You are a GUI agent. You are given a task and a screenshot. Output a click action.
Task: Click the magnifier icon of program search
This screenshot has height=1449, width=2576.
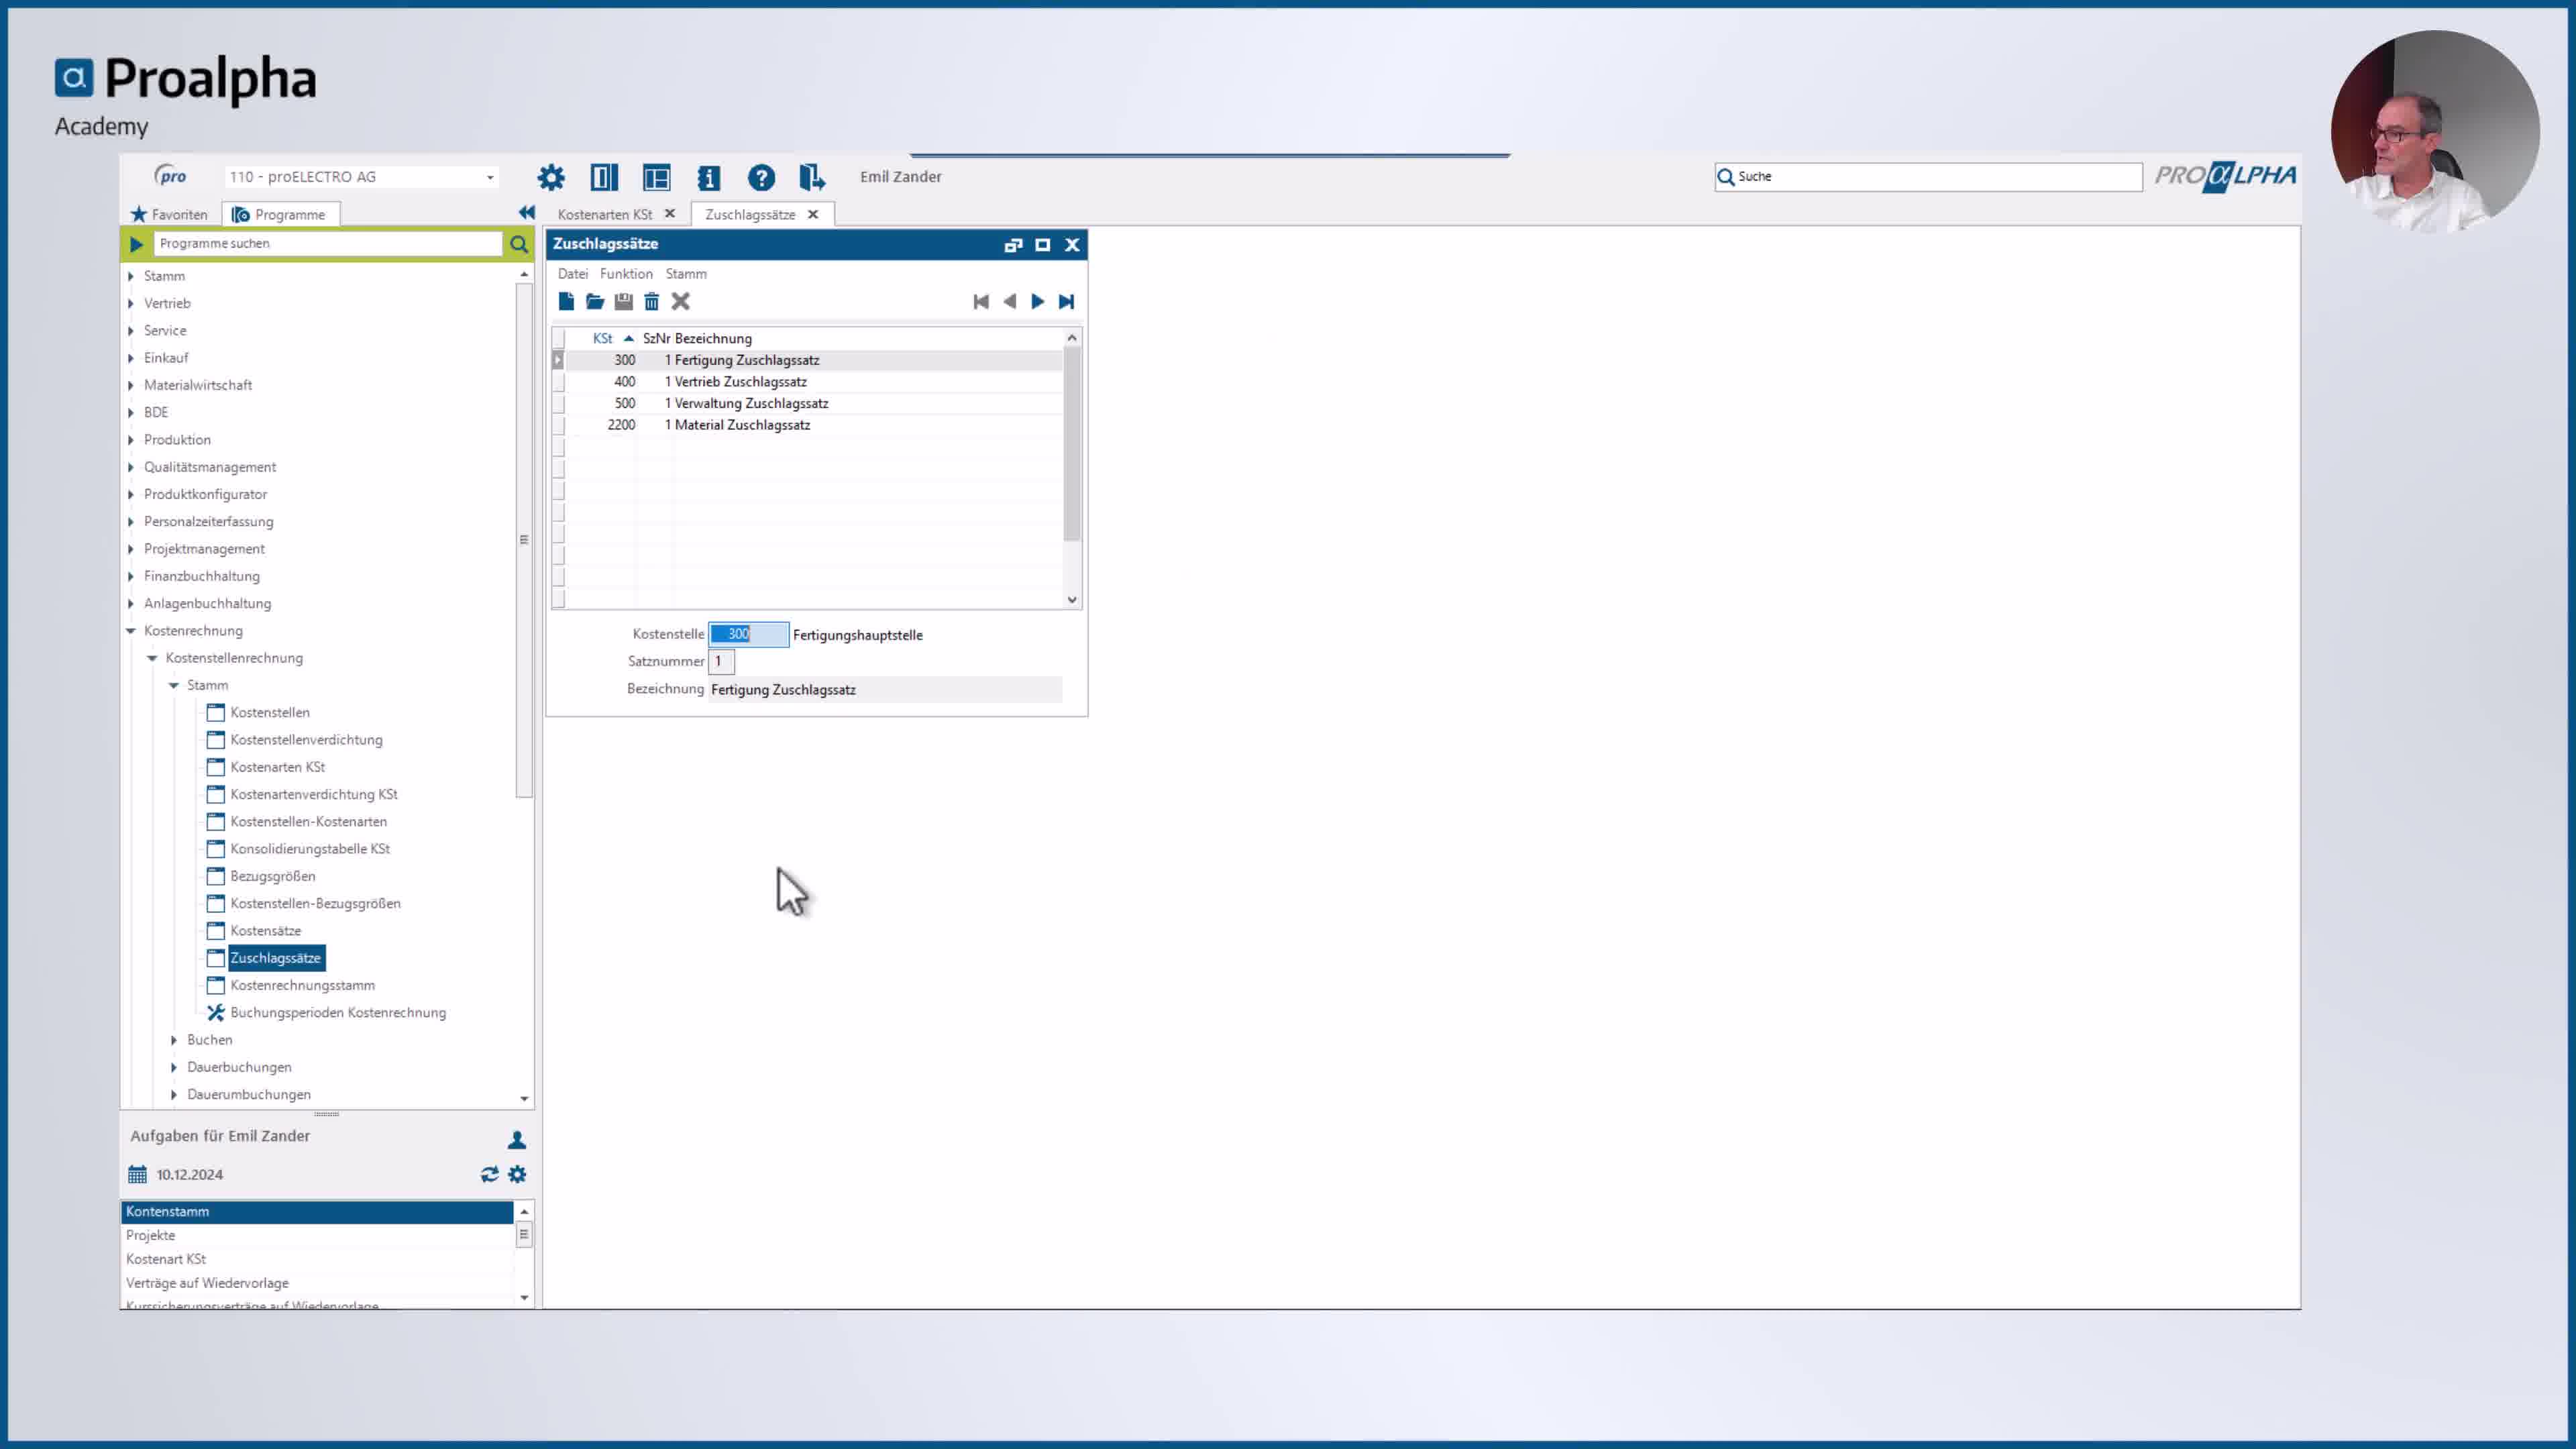point(518,243)
